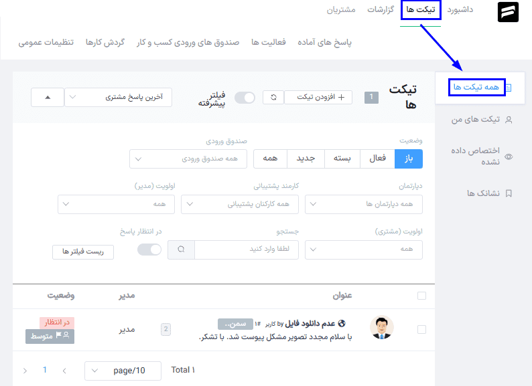Open the عدم دانلود فایل ticket title
This screenshot has height=386, width=532.
(310, 324)
